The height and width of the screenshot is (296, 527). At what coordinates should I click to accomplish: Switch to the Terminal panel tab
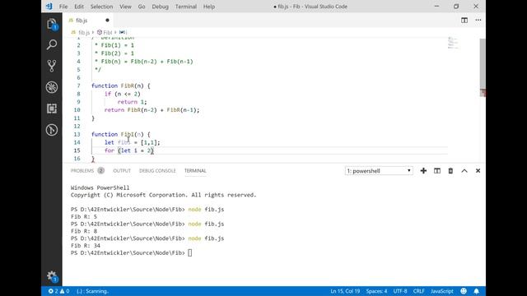tap(195, 171)
